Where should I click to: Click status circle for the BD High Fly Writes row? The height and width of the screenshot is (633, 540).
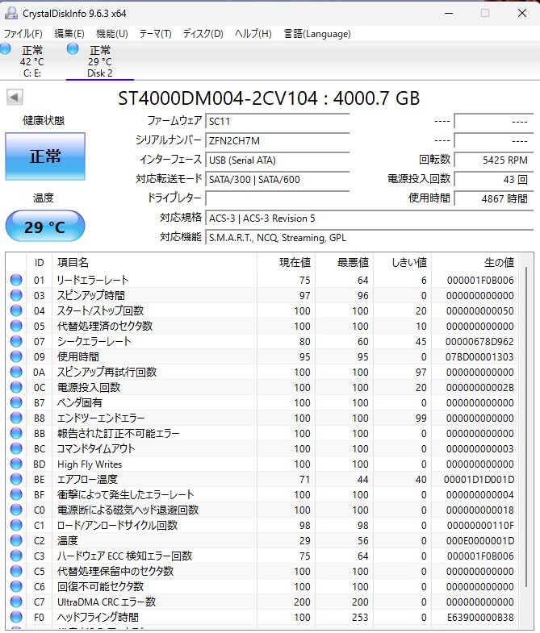[x=16, y=464]
